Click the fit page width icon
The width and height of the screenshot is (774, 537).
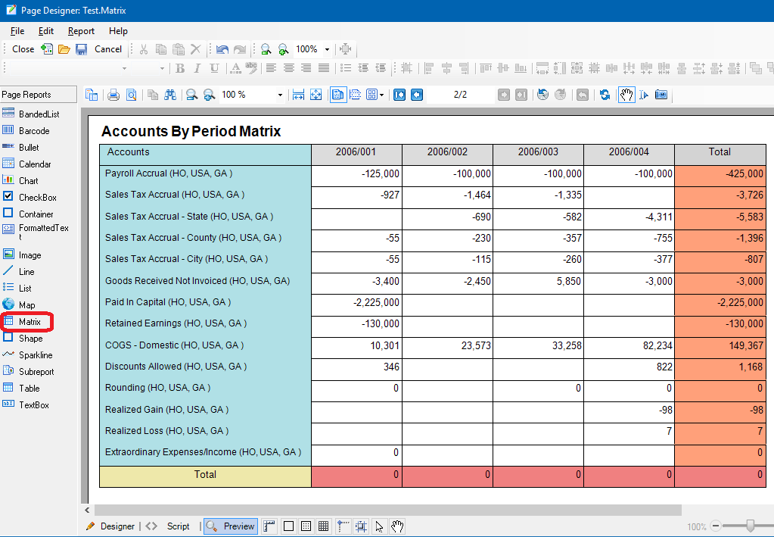pyautogui.click(x=299, y=95)
